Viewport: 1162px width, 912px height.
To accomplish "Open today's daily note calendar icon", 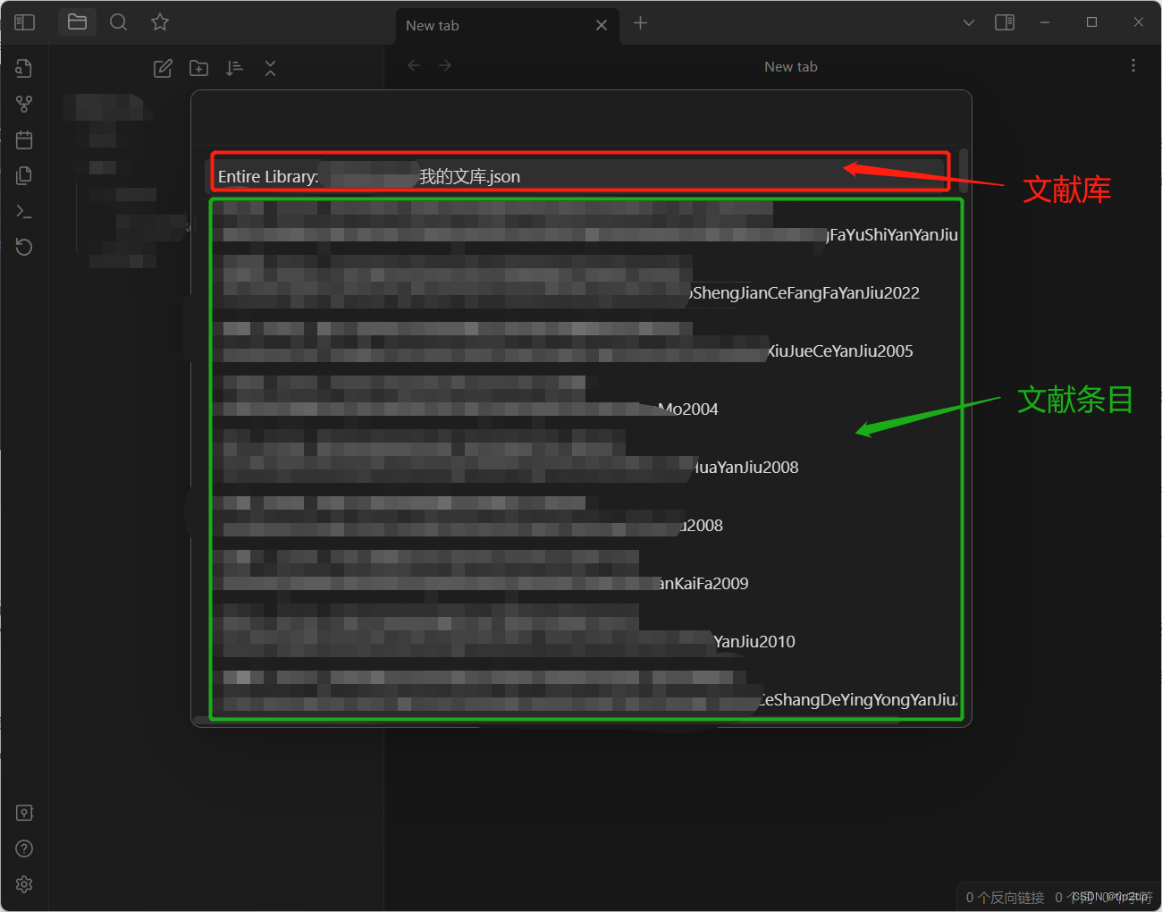I will 24,139.
